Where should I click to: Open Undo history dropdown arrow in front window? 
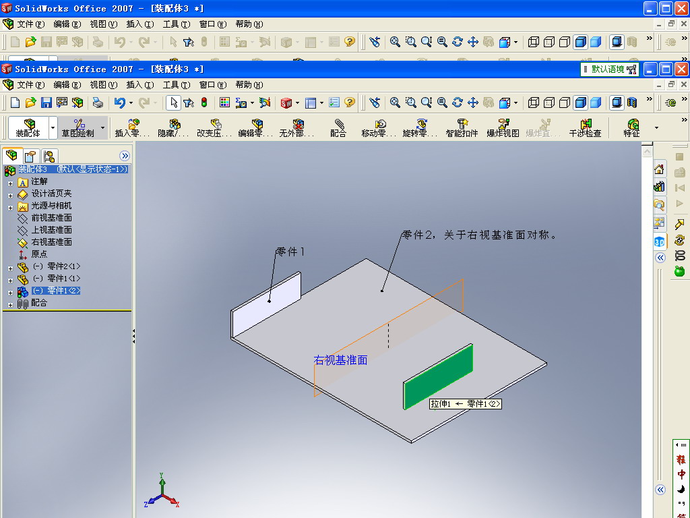(131, 103)
